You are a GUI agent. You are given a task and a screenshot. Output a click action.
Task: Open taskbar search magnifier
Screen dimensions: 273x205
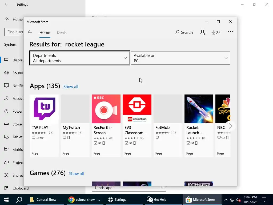[19, 200]
